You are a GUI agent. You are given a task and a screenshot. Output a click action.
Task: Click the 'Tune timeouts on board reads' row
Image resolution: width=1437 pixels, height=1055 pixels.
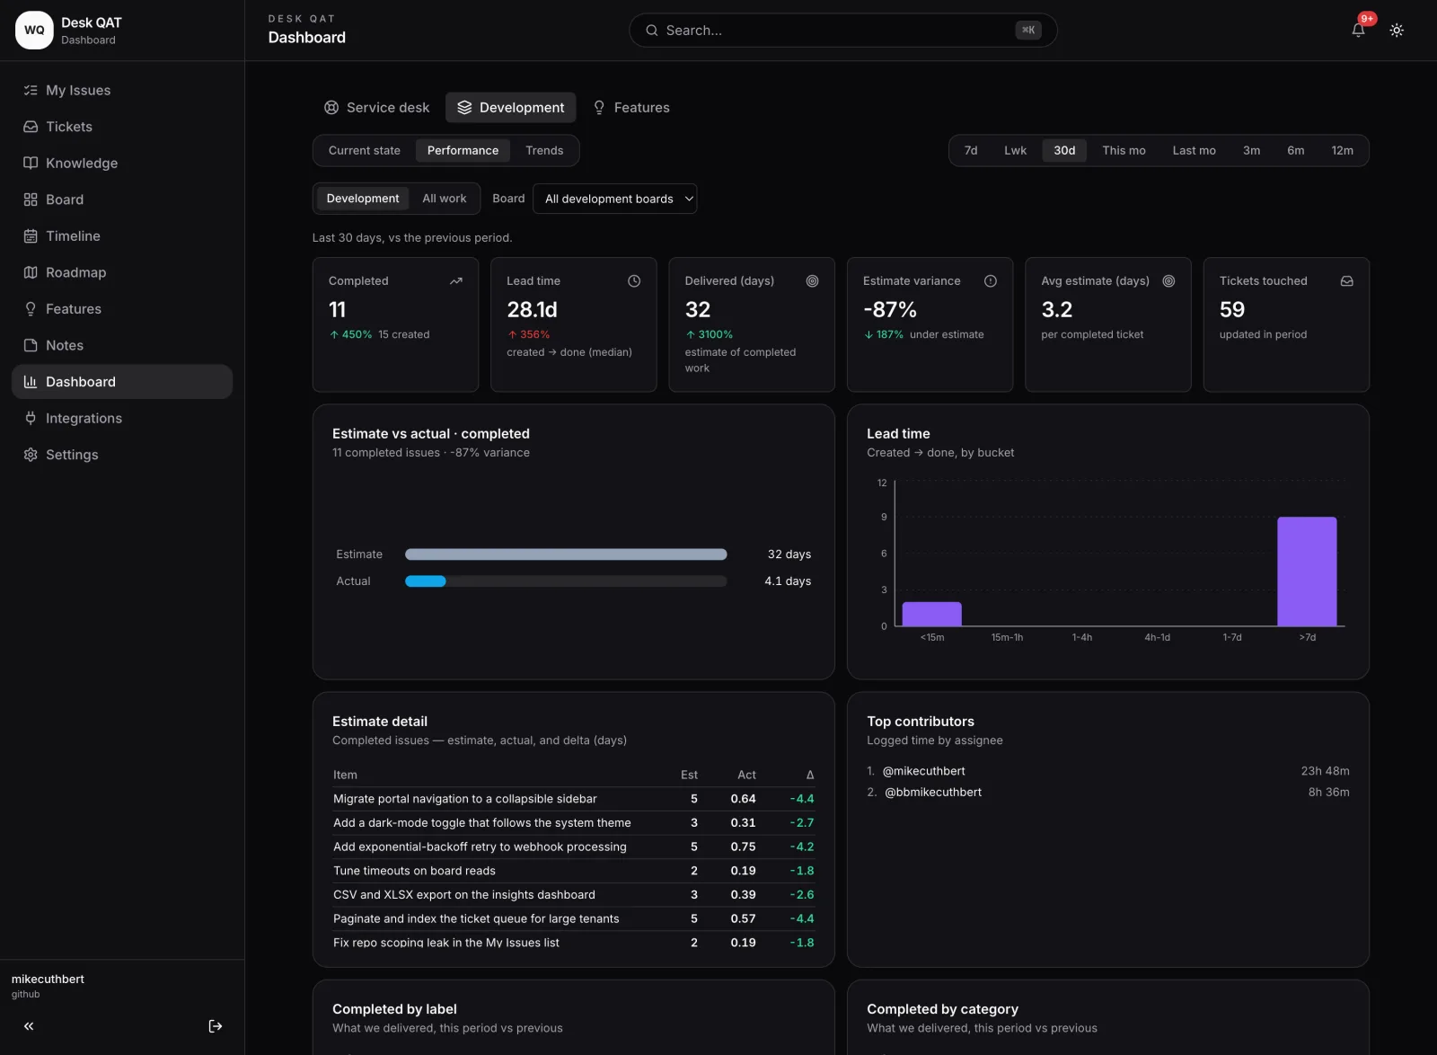pos(573,871)
